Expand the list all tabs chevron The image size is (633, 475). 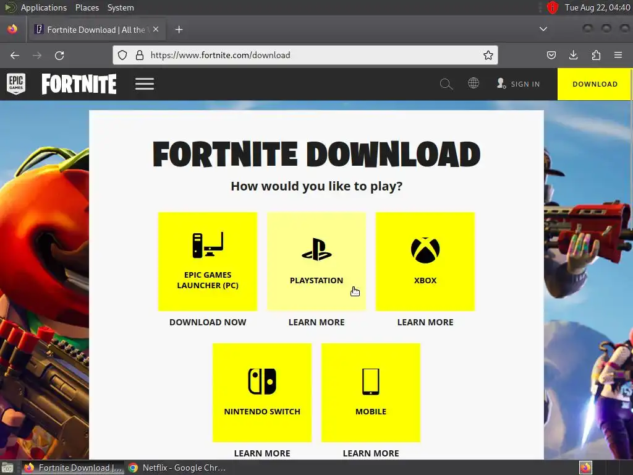click(x=543, y=29)
